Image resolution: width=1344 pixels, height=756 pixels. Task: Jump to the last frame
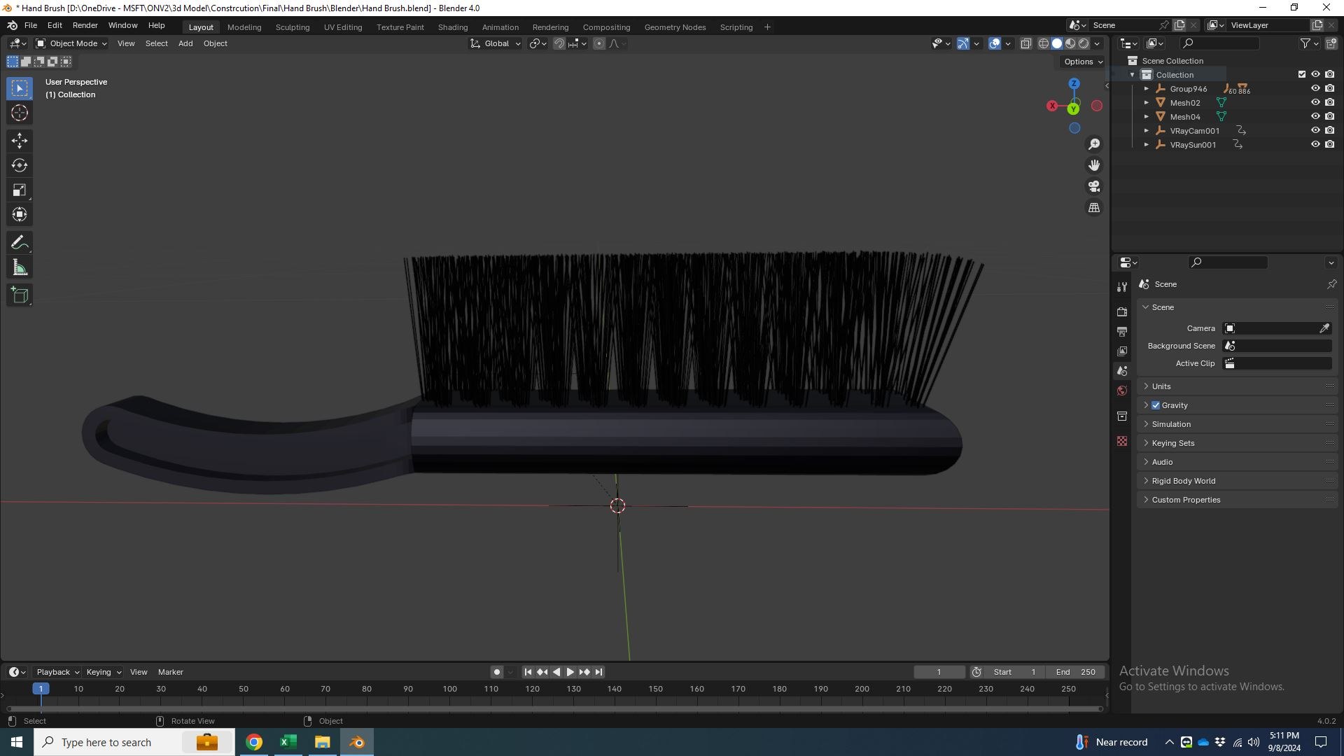coord(598,672)
